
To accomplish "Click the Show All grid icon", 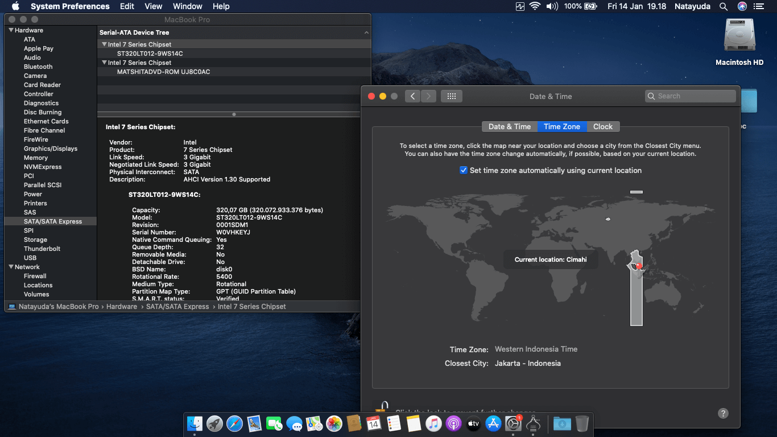I will [452, 96].
